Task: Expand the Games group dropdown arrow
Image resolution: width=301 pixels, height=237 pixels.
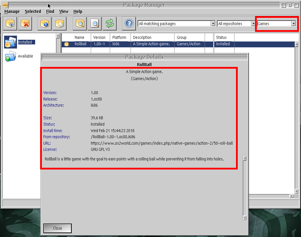Action: point(293,24)
